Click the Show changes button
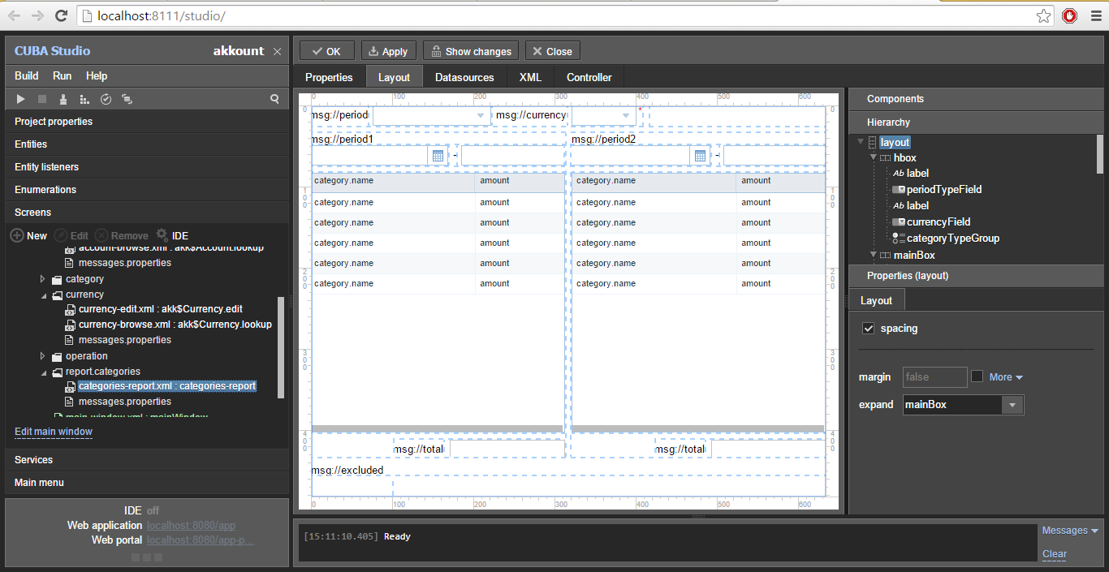 pos(471,51)
